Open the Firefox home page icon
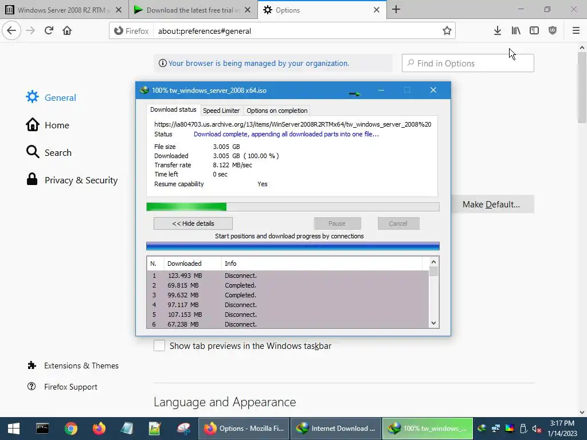 click(x=67, y=31)
